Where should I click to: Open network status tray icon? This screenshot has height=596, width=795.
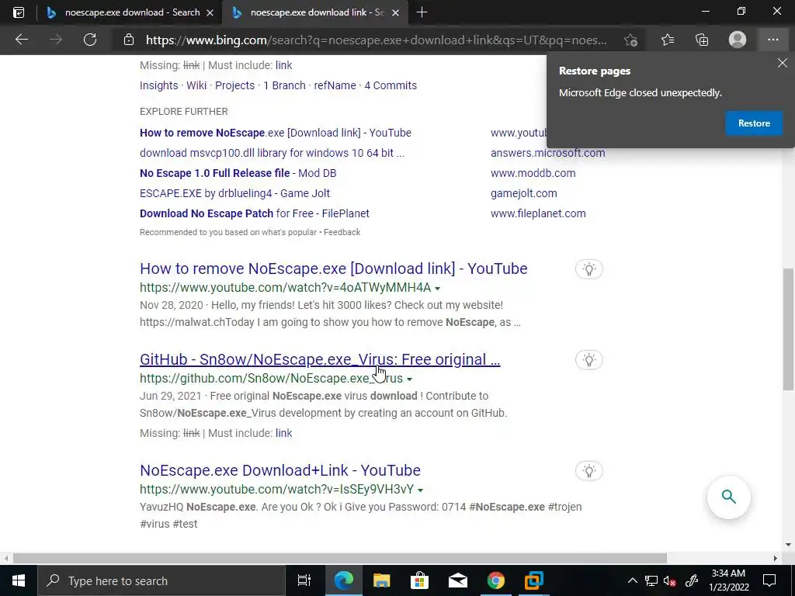[x=651, y=580]
